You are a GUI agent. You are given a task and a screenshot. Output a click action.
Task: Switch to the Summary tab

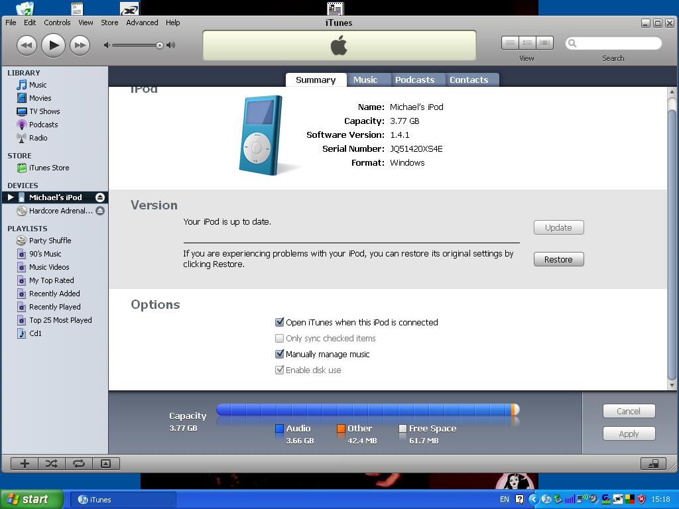tap(316, 80)
